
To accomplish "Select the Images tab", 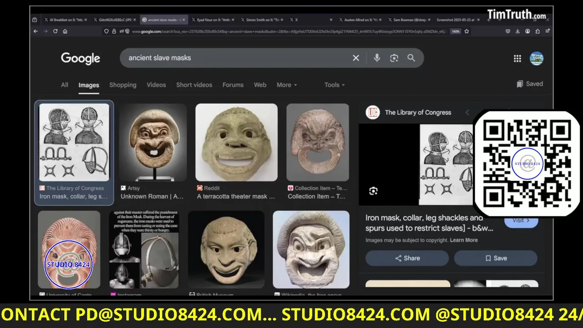I will click(x=89, y=85).
